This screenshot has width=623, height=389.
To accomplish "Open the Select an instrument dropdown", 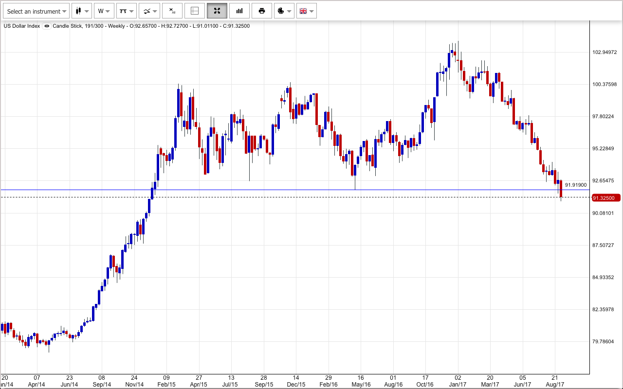I will click(37, 11).
